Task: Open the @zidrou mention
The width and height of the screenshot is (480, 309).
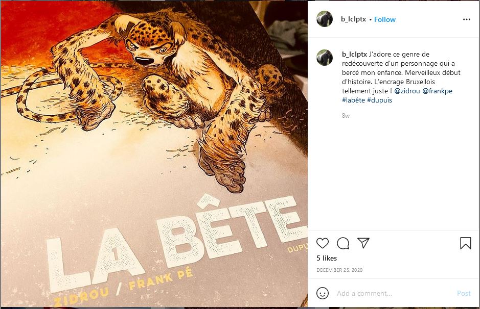Action: tap(407, 91)
